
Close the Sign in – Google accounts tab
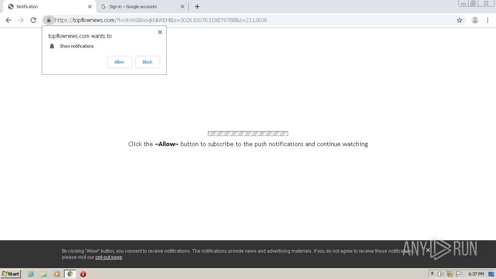[183, 7]
